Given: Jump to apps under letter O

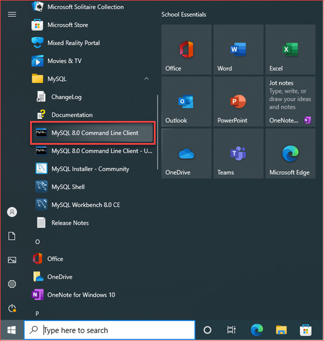Looking at the screenshot, I should click(x=38, y=241).
